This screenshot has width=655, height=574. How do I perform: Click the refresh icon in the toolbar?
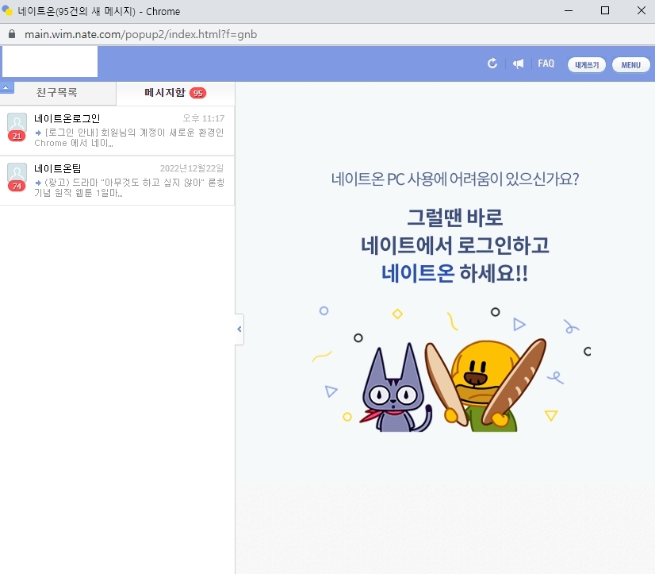pos(491,64)
